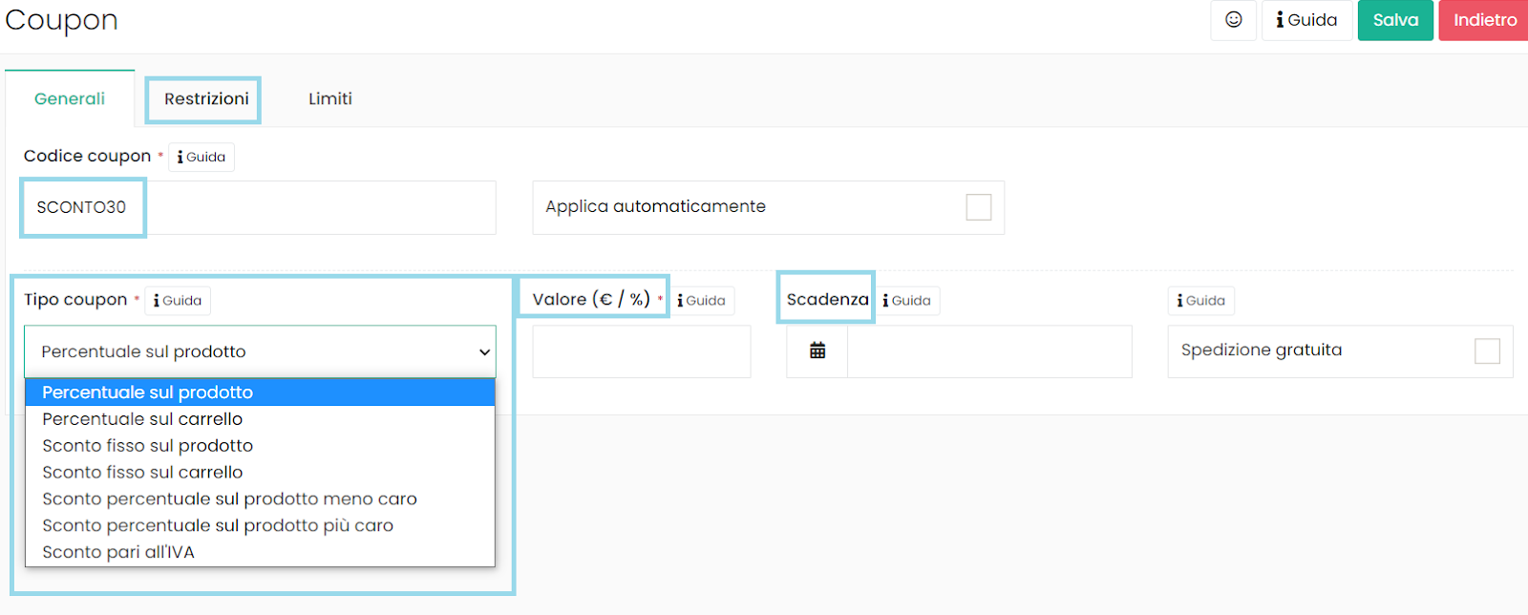This screenshot has height=615, width=1528.
Task: Choose Sconto pari all'IVA option
Action: [x=118, y=552]
